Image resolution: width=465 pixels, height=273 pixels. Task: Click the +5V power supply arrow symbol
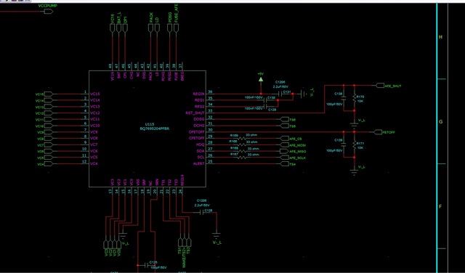(x=261, y=79)
